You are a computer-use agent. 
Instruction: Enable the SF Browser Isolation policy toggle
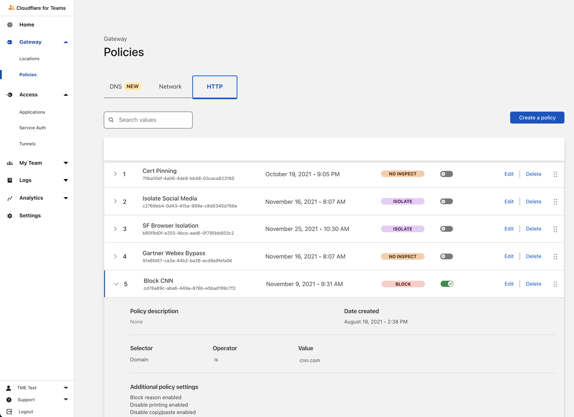446,229
